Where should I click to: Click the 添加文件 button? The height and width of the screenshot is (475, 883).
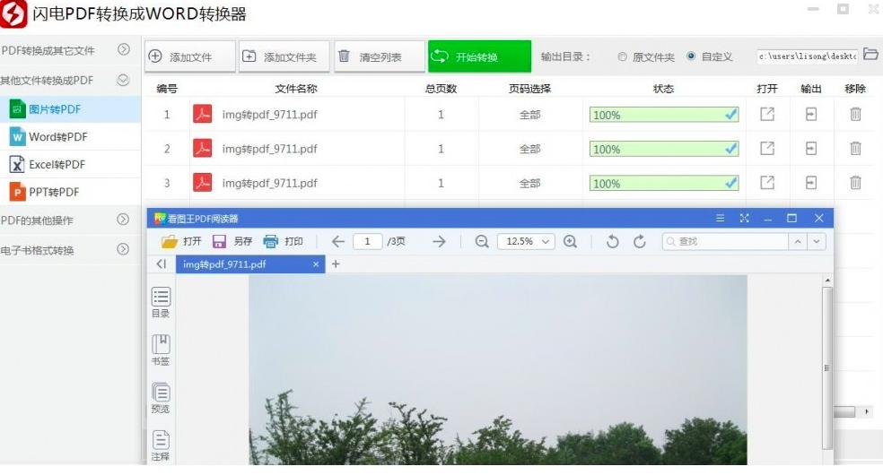click(190, 56)
